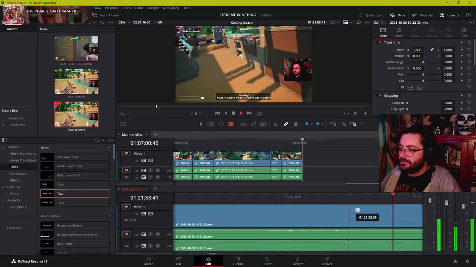Image resolution: width=476 pixels, height=267 pixels.
Task: Open the Sound Library
Action: (x=106, y=15)
